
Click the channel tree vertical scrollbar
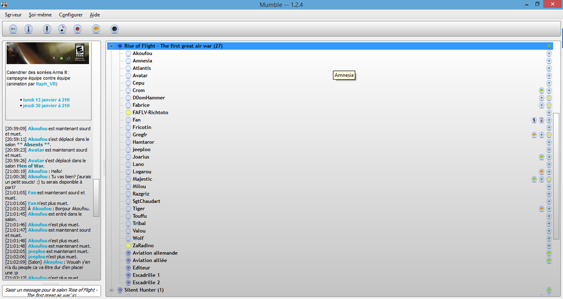pyautogui.click(x=556, y=176)
